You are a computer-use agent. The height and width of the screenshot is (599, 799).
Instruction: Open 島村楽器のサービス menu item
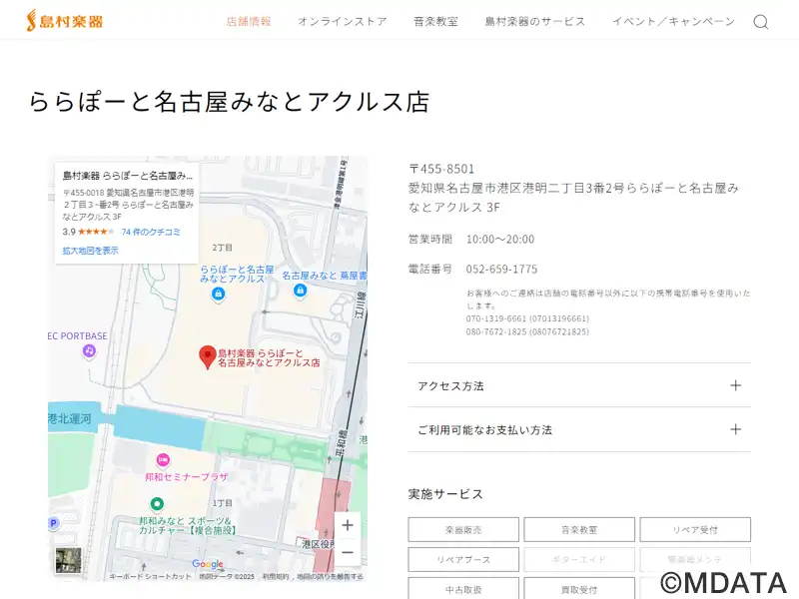tap(535, 21)
